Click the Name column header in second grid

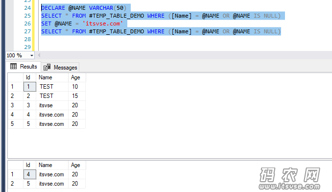coord(52,165)
